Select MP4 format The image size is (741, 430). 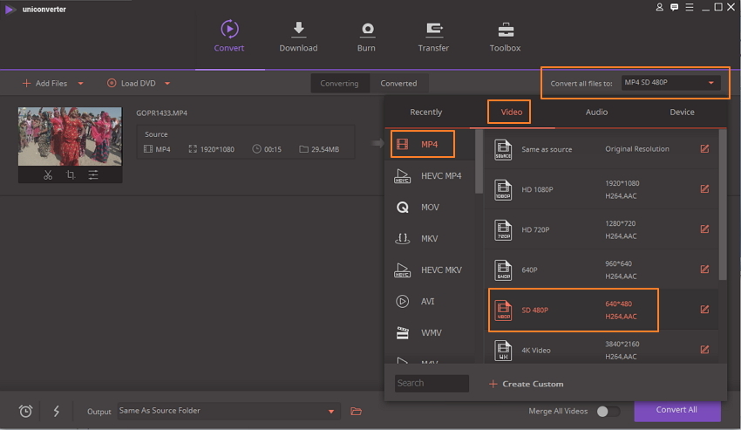(430, 144)
